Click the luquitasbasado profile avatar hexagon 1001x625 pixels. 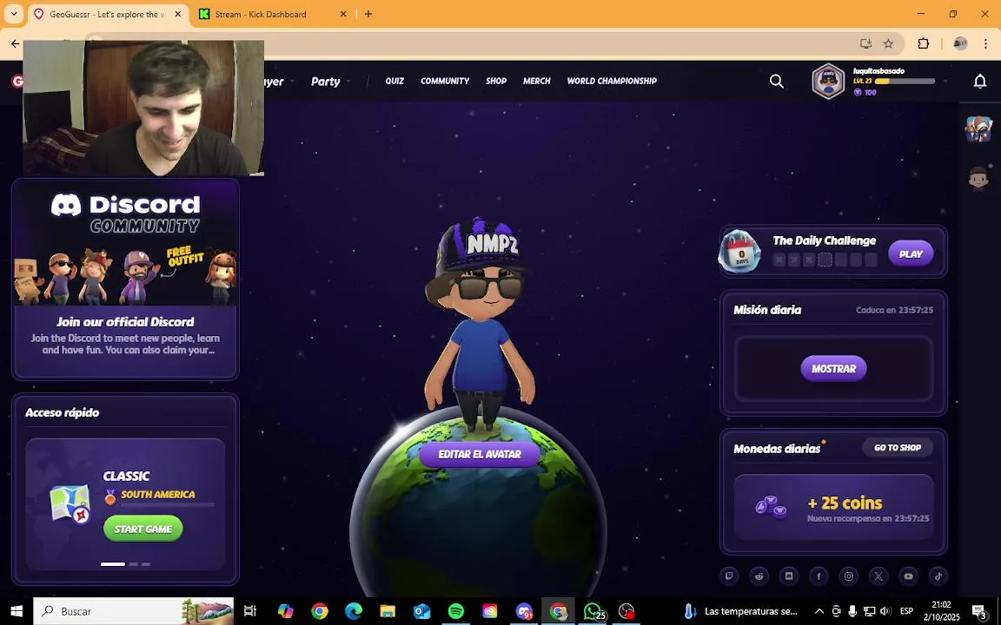click(828, 81)
